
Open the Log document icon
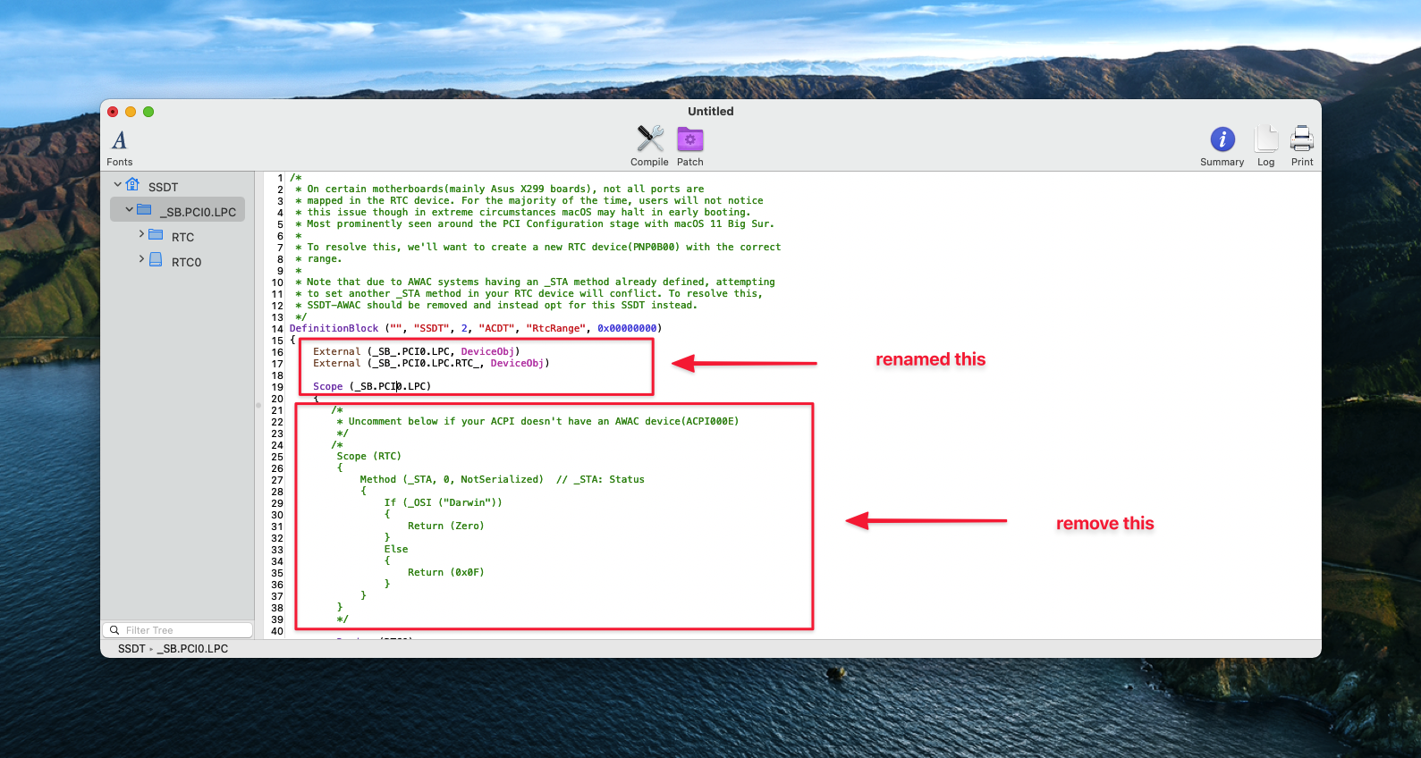1265,139
